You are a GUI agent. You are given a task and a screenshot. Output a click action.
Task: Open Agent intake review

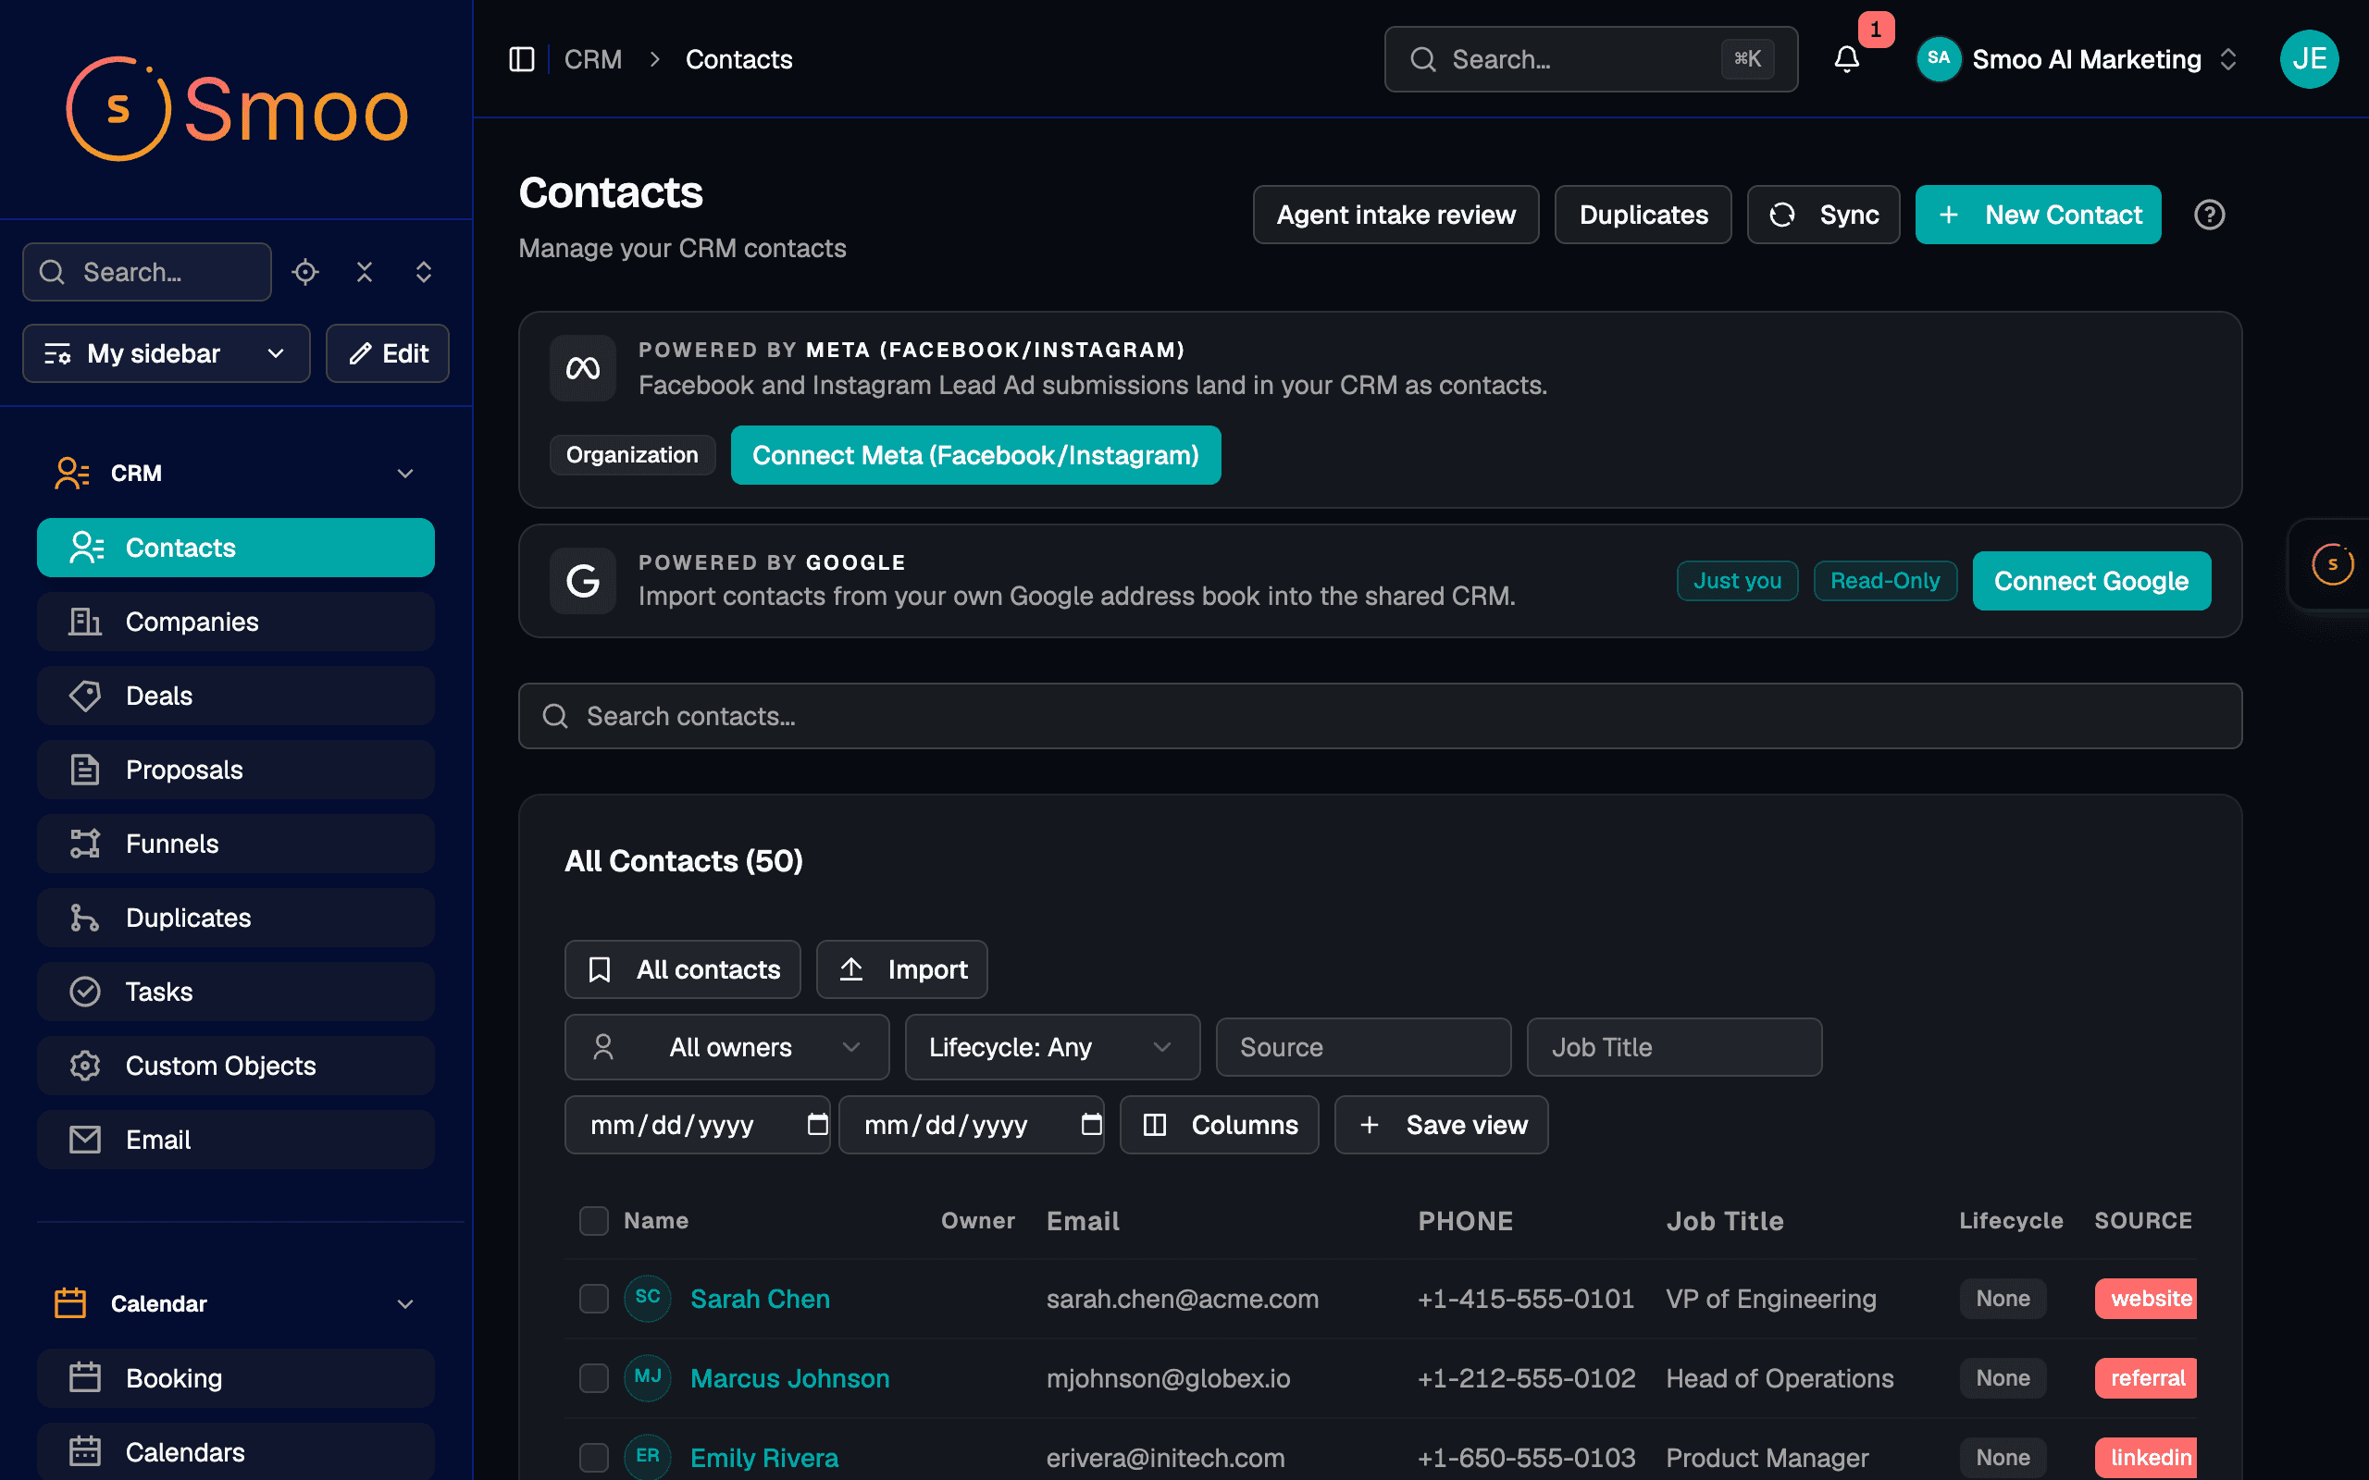(x=1395, y=215)
